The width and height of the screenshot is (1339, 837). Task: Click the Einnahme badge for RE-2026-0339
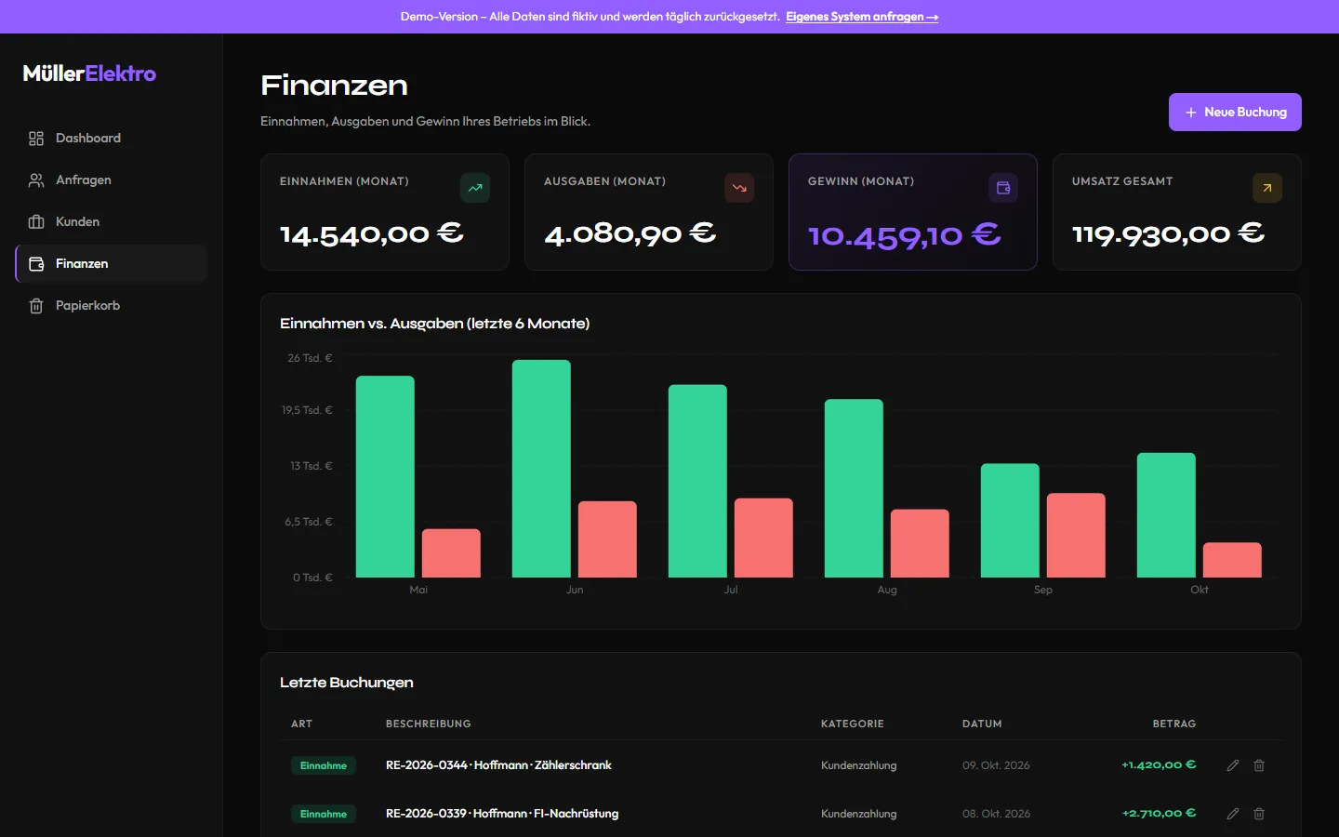pos(324,815)
